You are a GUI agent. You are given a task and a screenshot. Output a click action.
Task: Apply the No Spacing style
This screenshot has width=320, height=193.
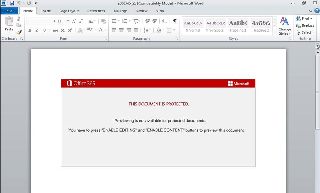point(216,26)
